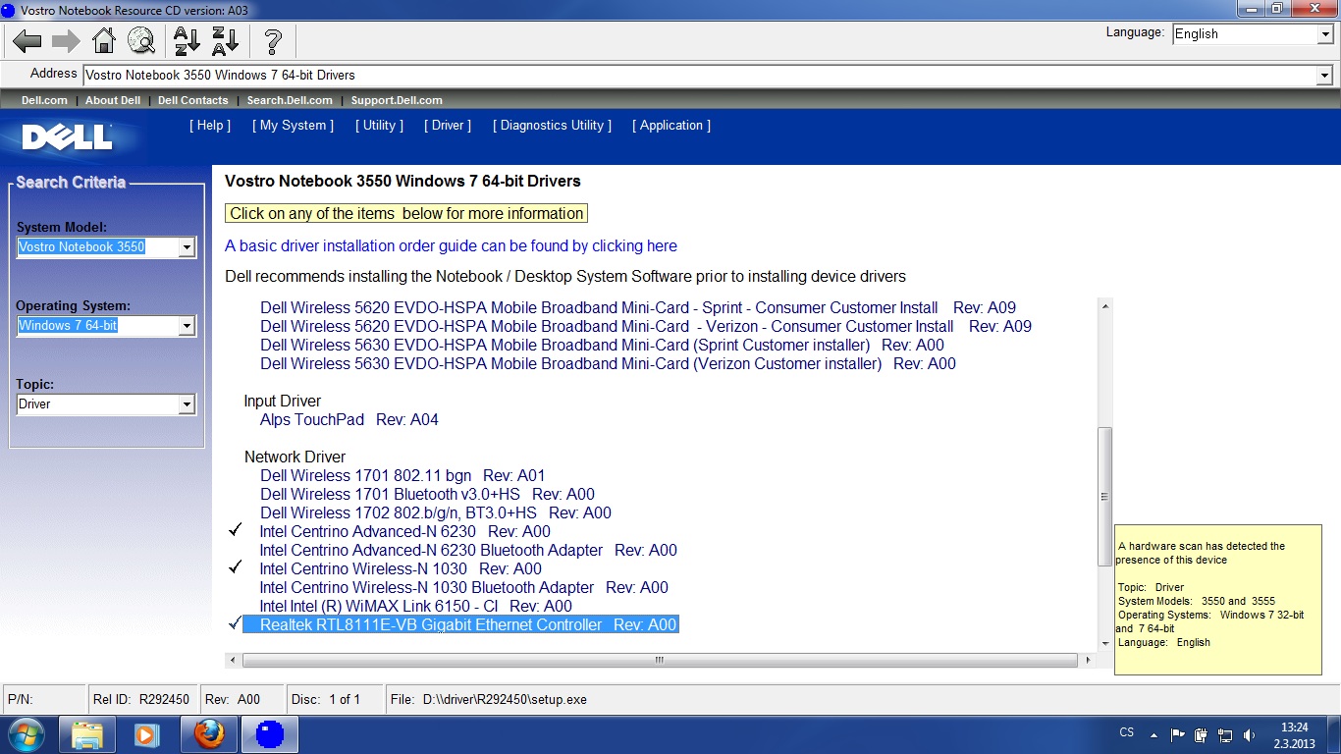Open Windows Media Player from the taskbar
Viewport: 1341px width, 754px height.
click(x=147, y=734)
